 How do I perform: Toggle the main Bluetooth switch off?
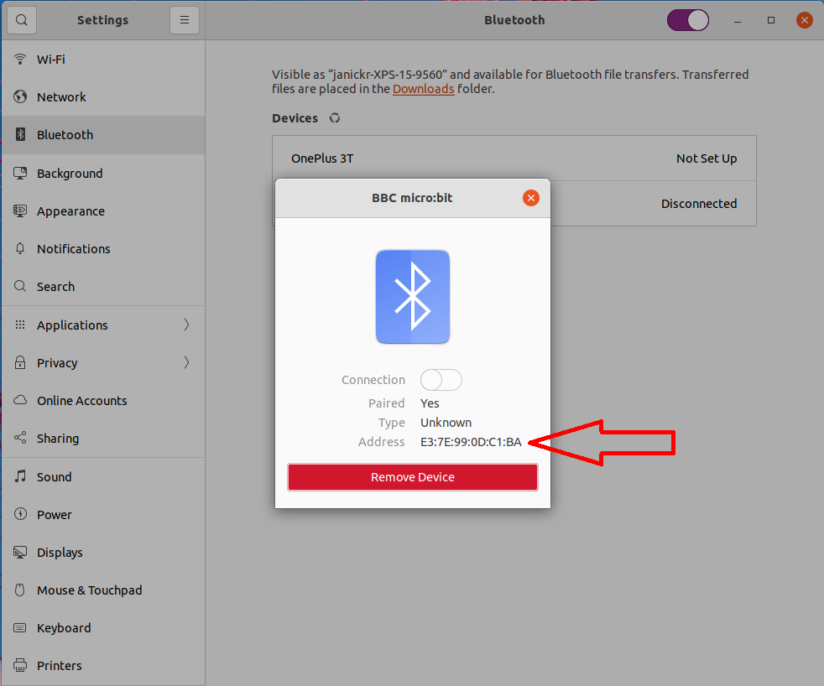pos(688,20)
